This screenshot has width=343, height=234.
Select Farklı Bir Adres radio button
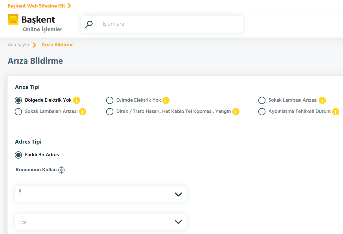pos(19,155)
